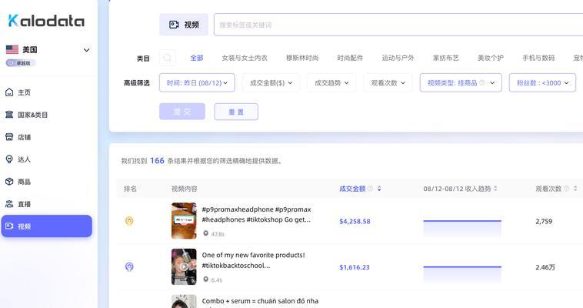
Task: Sort by 观看次数 column header
Action: pos(548,189)
